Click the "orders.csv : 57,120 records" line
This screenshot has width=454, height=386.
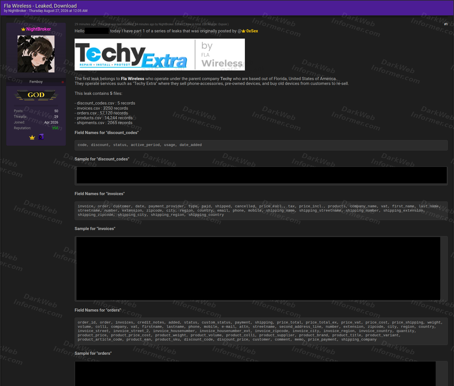point(101,113)
